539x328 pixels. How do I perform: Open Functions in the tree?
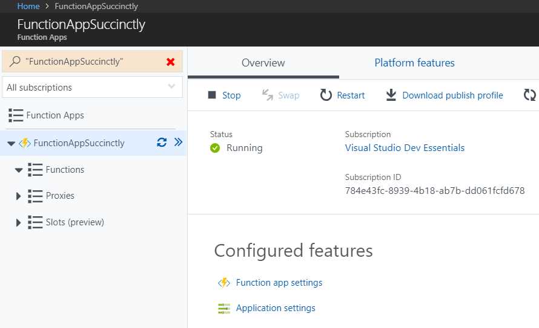point(65,169)
